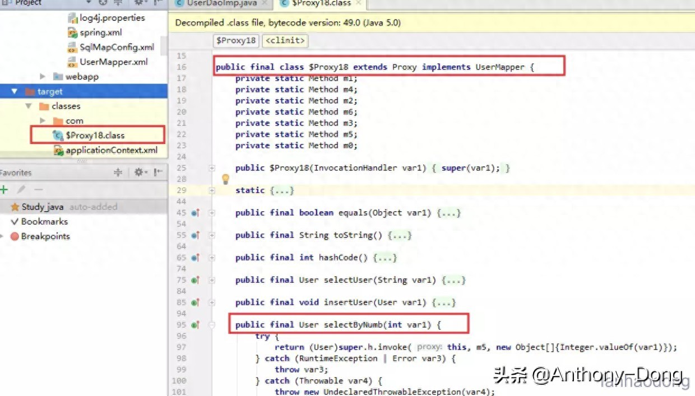Collapse the classes folder arrow
Image resolution: width=695 pixels, height=396 pixels.
coord(29,106)
